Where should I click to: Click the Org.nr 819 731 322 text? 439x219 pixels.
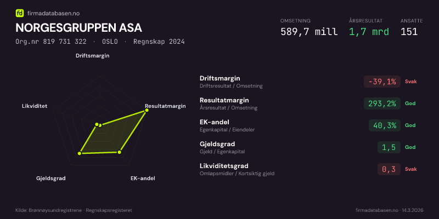50,42
